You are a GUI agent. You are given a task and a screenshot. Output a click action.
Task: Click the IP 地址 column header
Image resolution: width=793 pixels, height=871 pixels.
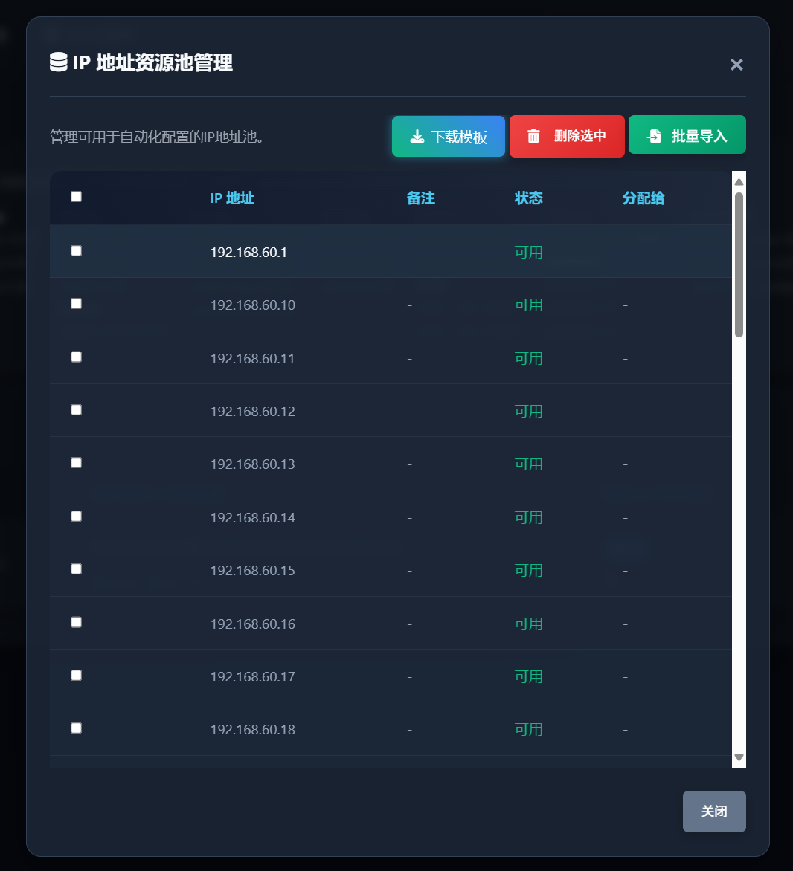click(232, 198)
